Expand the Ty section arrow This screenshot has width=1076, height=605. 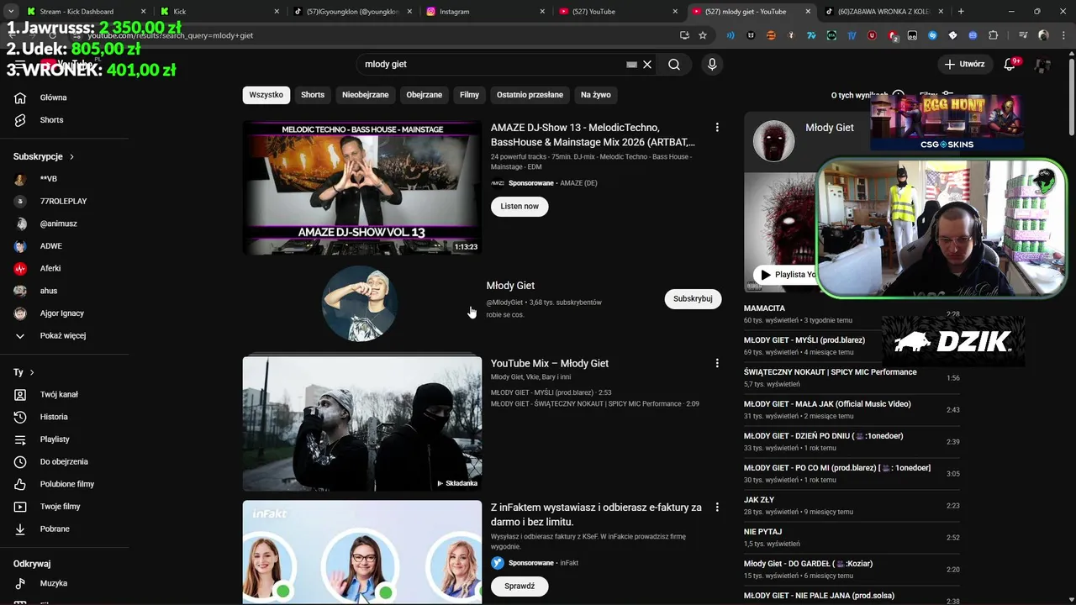32,372
